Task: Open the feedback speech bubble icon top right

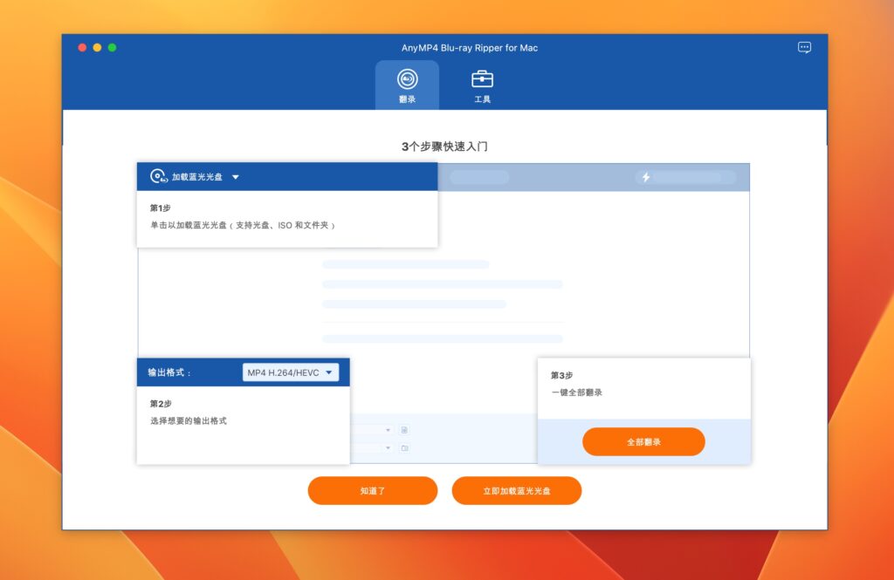Action: point(803,48)
